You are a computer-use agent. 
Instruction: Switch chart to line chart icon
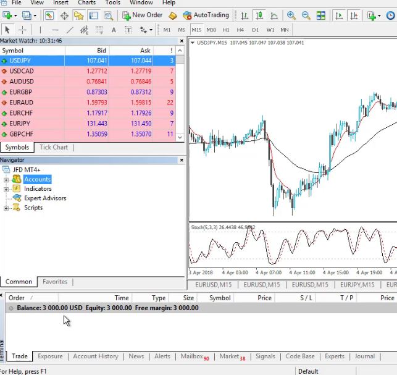(274, 15)
